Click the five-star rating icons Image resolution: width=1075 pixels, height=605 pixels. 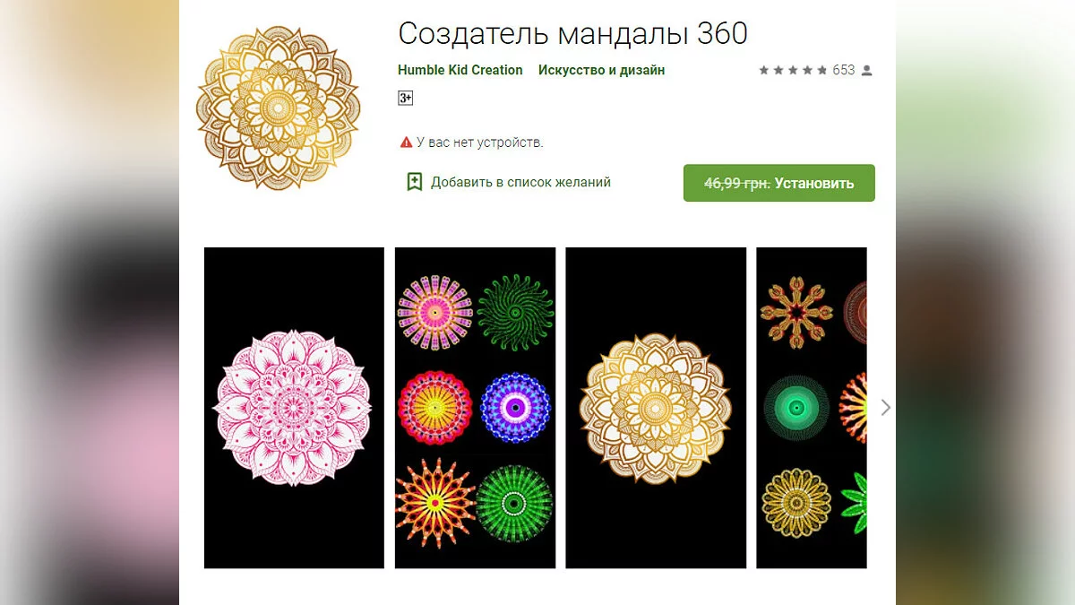[793, 70]
